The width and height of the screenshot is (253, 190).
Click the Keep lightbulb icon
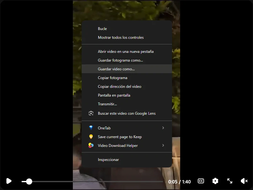pos(91,137)
